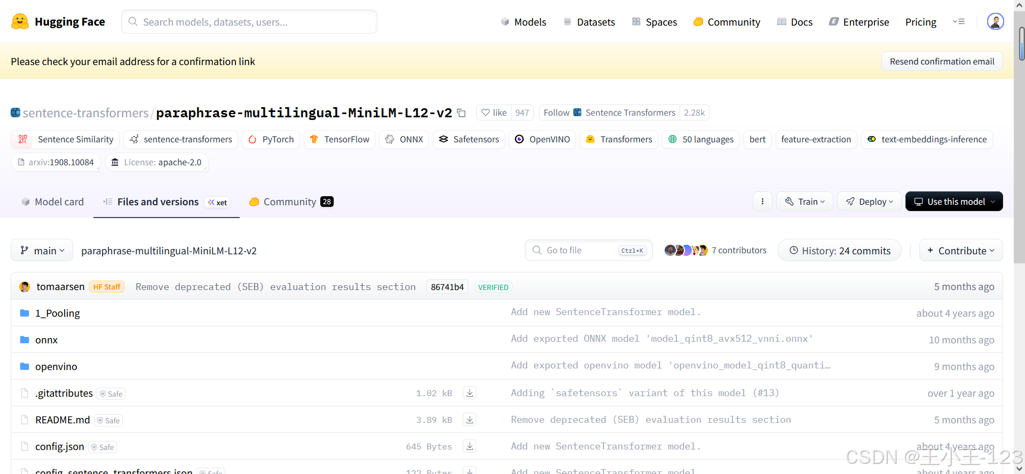Download the .gitattributes file
Image resolution: width=1025 pixels, height=474 pixels.
click(470, 393)
